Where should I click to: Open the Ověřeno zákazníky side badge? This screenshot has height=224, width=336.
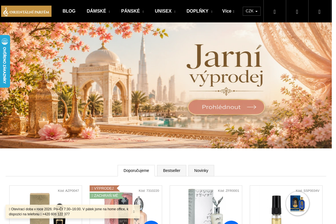point(5,61)
